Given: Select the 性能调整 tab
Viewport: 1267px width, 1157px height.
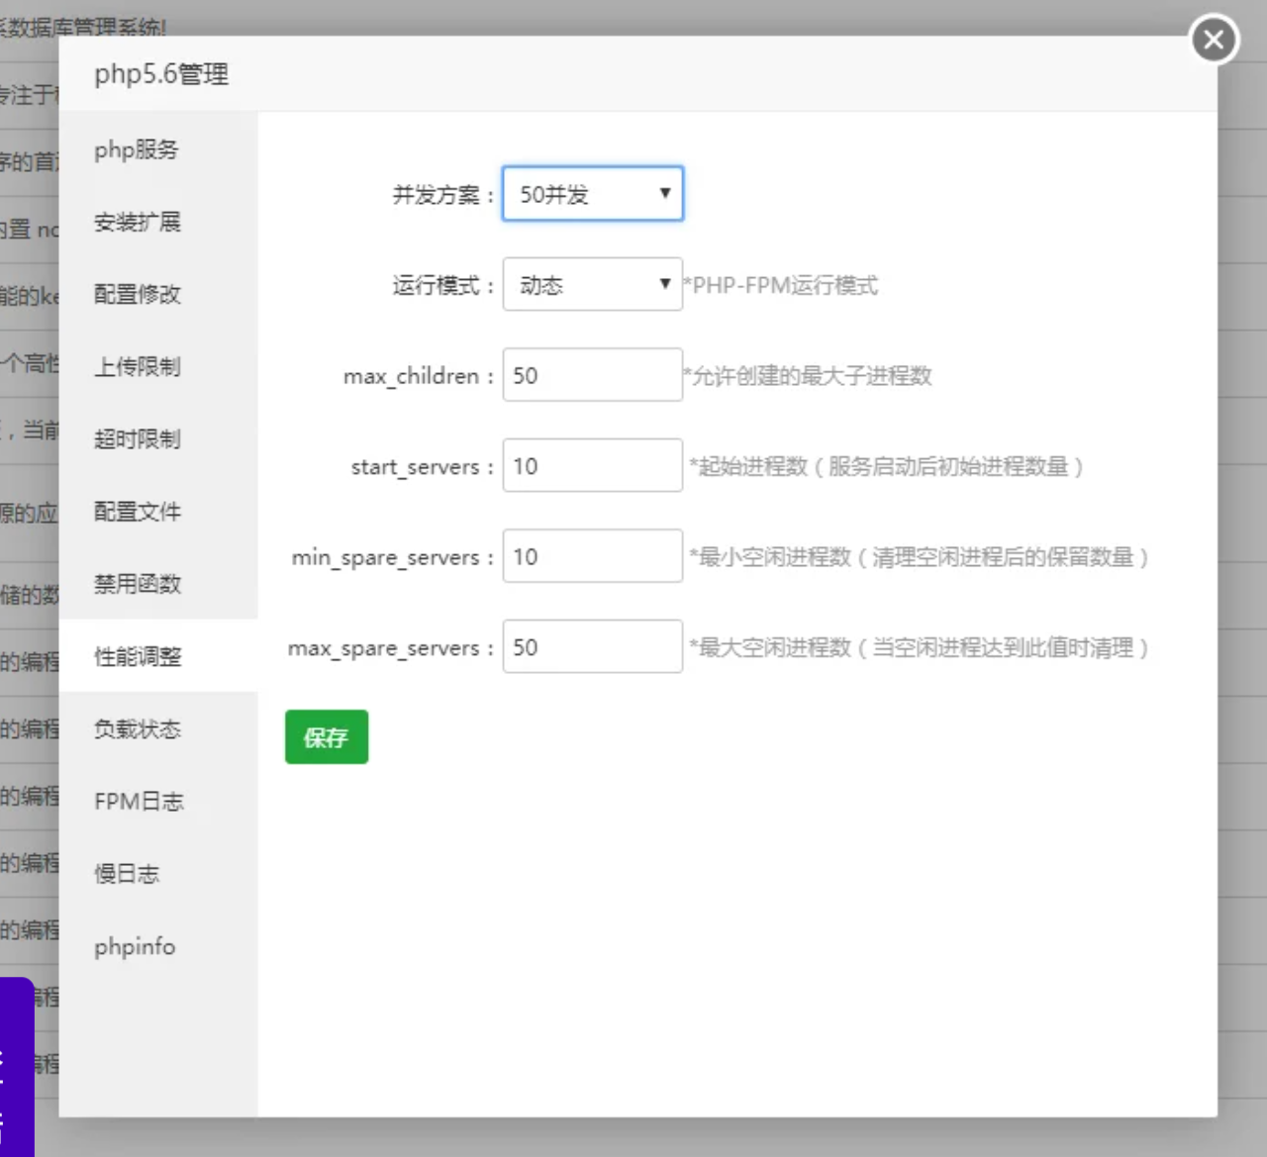Looking at the screenshot, I should [x=138, y=656].
